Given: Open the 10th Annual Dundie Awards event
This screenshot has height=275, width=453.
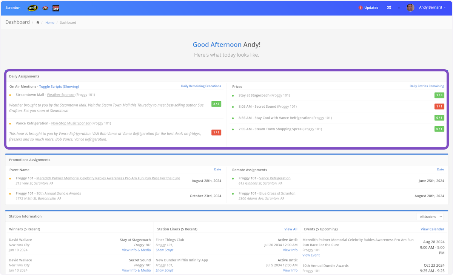Looking at the screenshot, I should pos(59,193).
